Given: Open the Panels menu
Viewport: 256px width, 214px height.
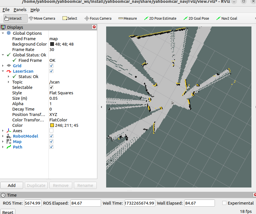Looking at the screenshot, I should pos(20,10).
